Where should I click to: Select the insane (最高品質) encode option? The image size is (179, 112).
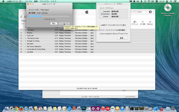102,16
